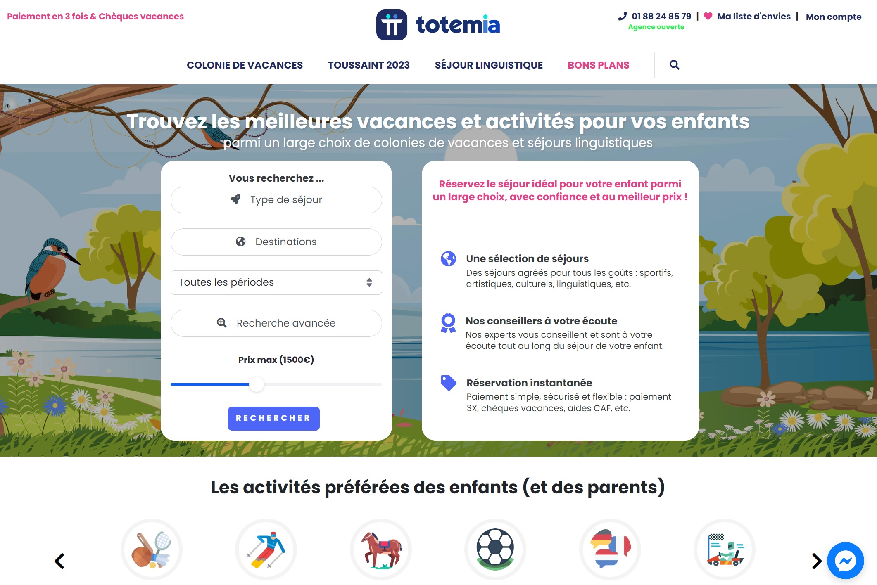The image size is (877, 585).
Task: Expand the Destinations selector
Action: pyautogui.click(x=276, y=242)
